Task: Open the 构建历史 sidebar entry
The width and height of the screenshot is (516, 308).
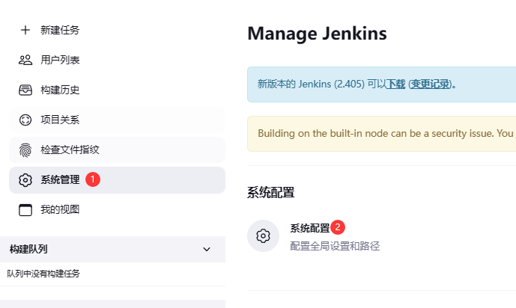Action: 117,90
